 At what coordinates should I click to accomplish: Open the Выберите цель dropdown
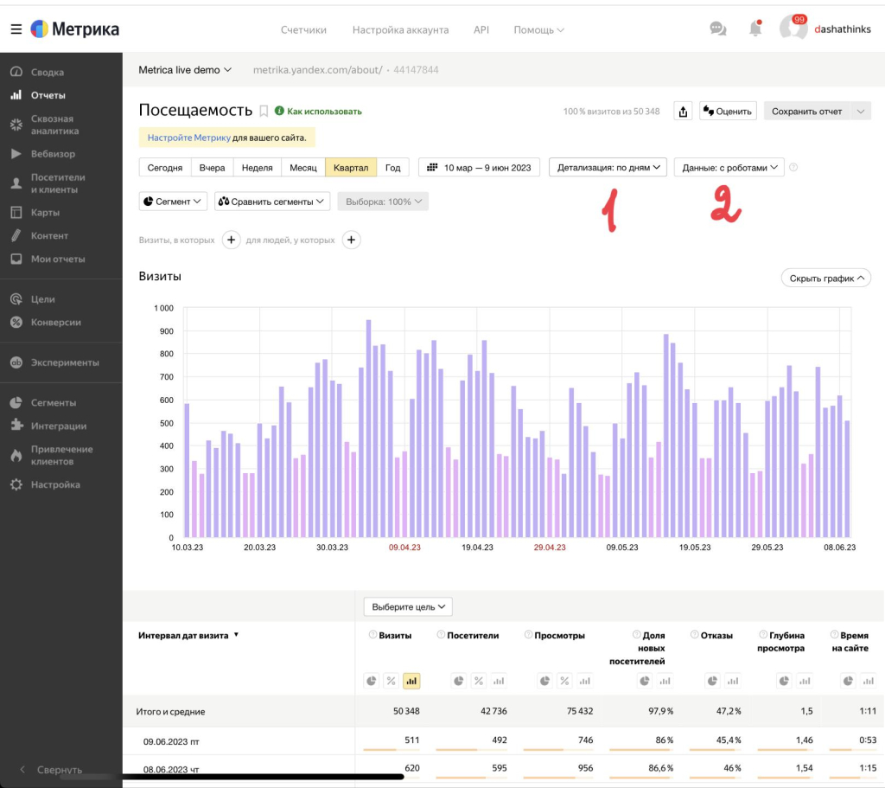(408, 607)
